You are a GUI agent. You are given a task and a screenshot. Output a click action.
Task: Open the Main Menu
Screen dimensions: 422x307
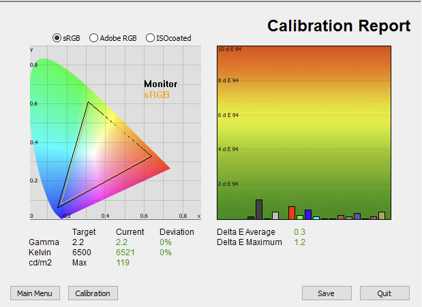click(35, 293)
